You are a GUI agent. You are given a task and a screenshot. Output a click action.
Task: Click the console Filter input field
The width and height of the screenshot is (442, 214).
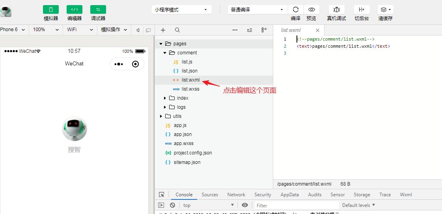[x=297, y=205]
